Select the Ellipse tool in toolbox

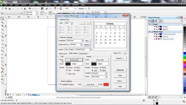2,43
